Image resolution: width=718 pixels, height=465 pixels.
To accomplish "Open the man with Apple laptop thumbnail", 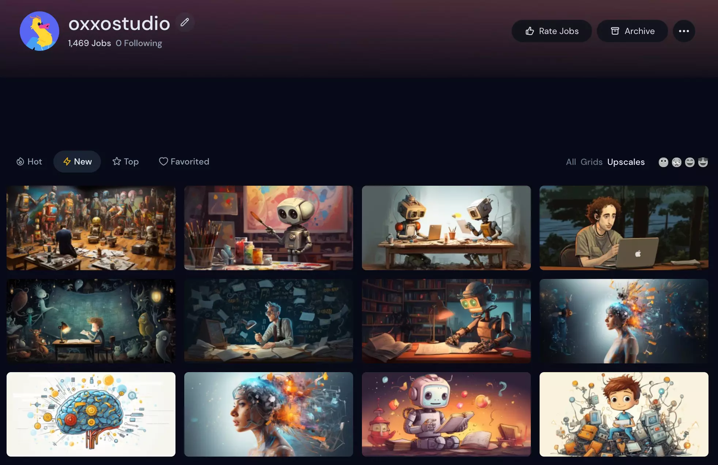I will 624,228.
